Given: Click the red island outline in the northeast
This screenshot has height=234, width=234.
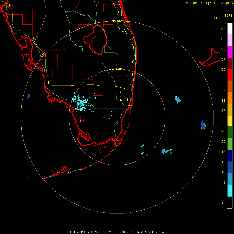Looking at the screenshot, I should [x=210, y=57].
